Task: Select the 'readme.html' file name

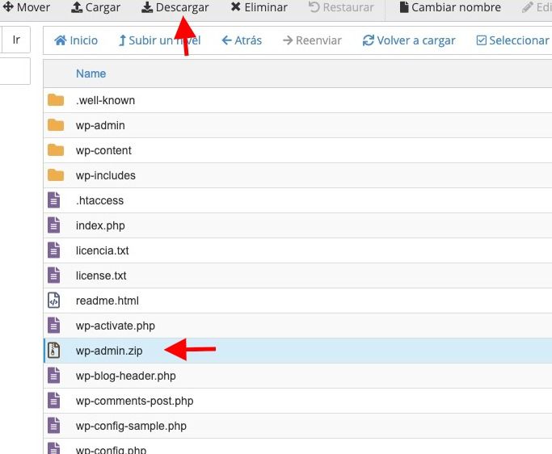Action: (107, 301)
